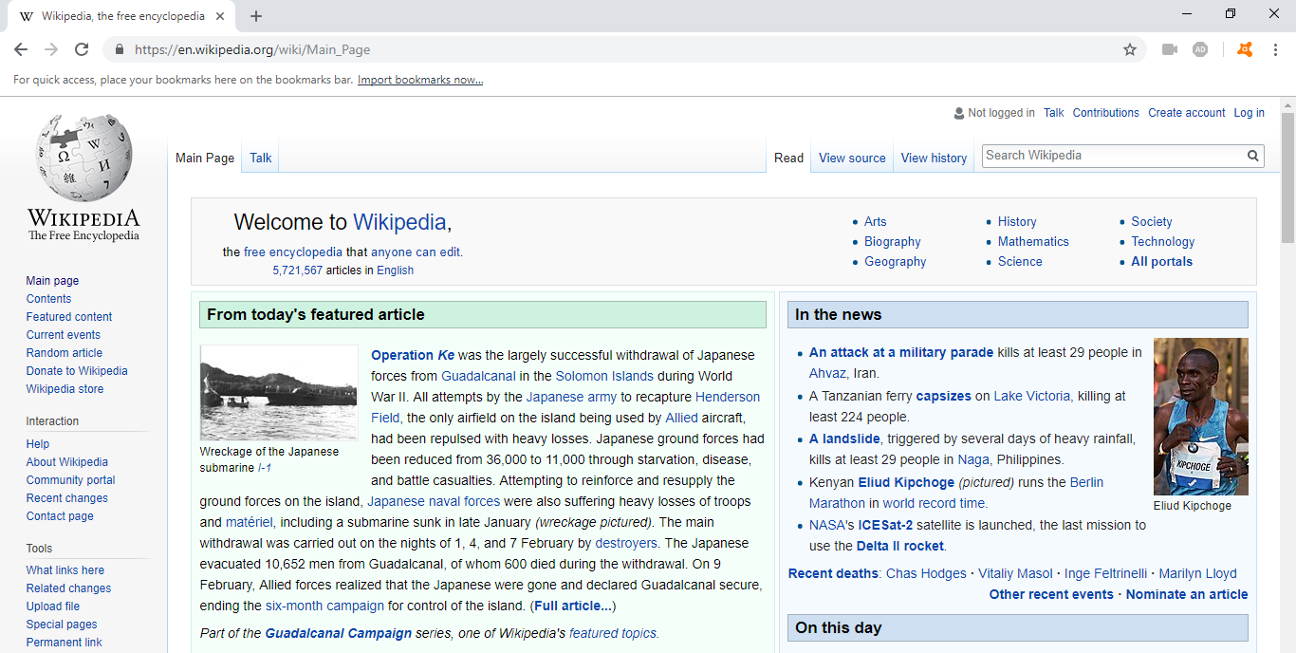Click Donate to Wikipedia
1296x653 pixels.
77,371
